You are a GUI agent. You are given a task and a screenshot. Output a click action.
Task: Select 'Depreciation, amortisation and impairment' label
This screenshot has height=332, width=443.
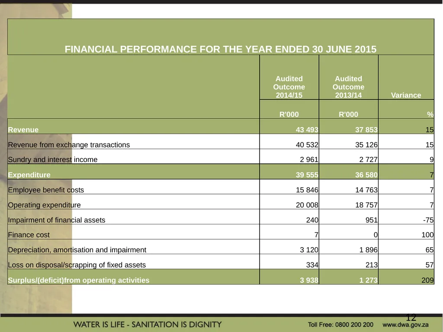77,250
